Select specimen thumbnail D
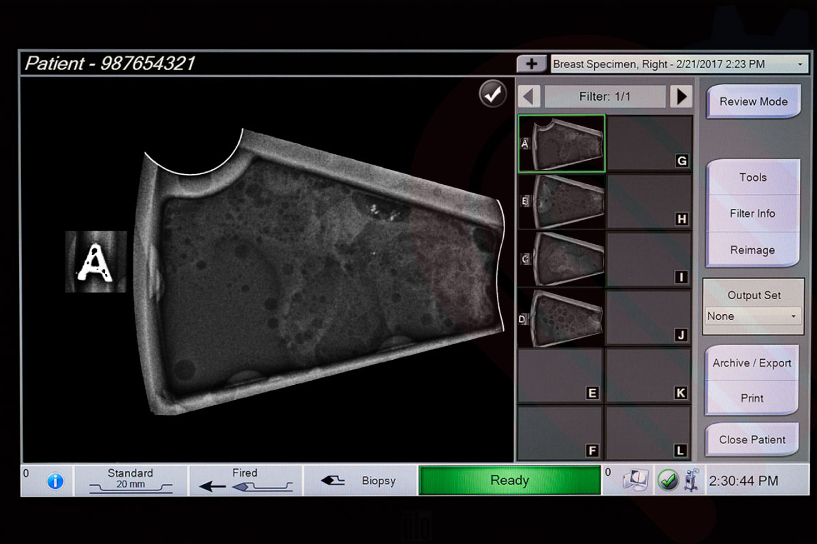 pyautogui.click(x=562, y=317)
